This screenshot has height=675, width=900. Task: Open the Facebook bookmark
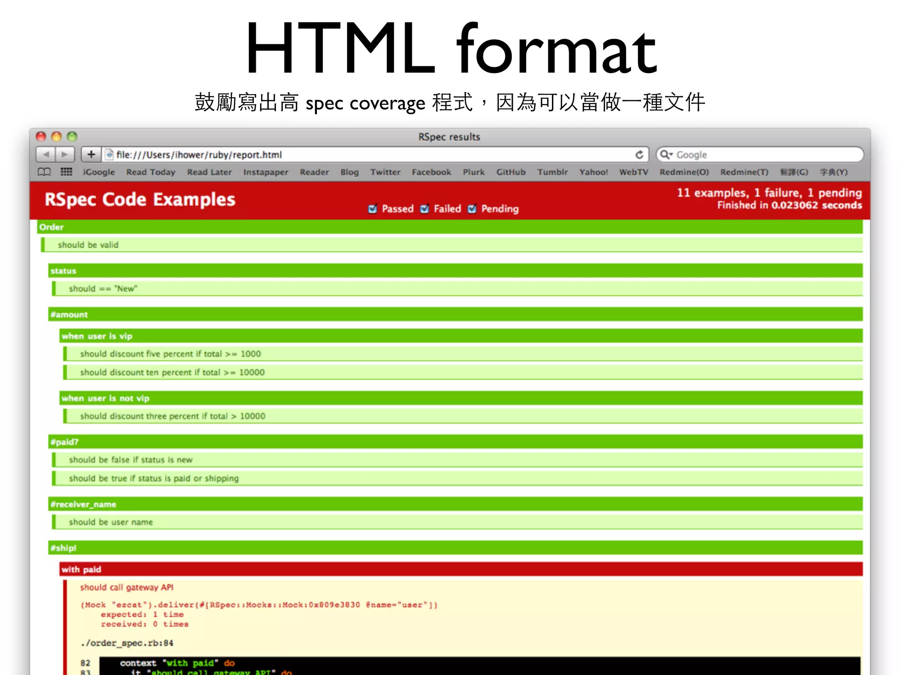pos(432,172)
